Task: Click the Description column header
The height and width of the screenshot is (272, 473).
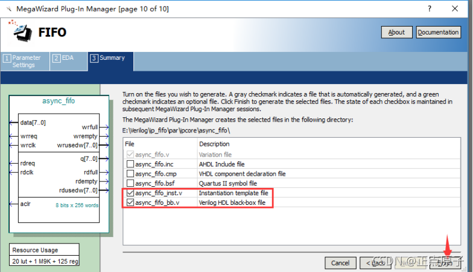Action: coord(214,144)
